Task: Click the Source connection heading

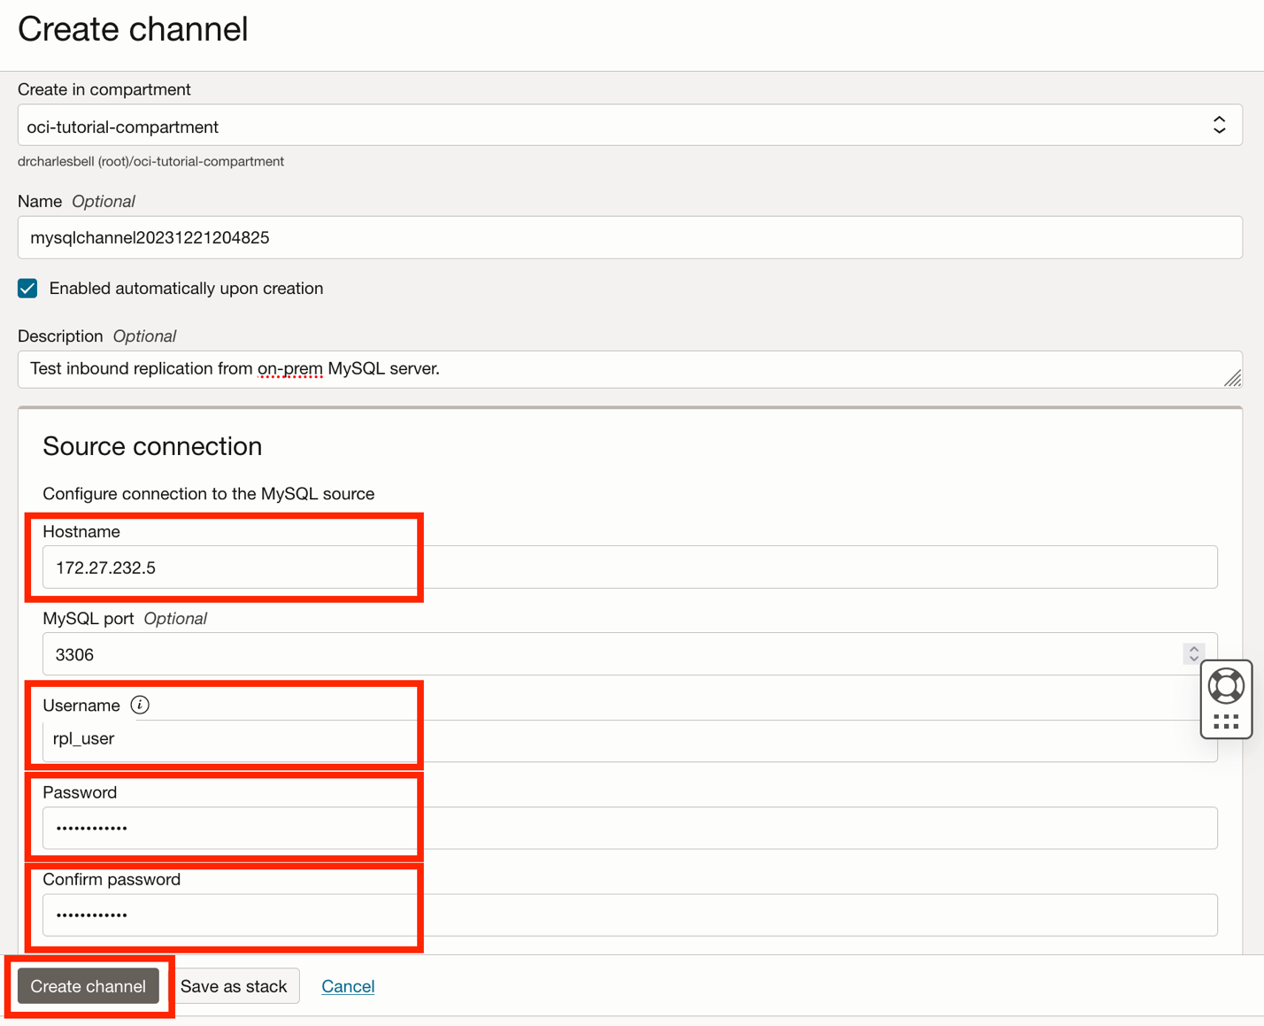Action: tap(152, 446)
